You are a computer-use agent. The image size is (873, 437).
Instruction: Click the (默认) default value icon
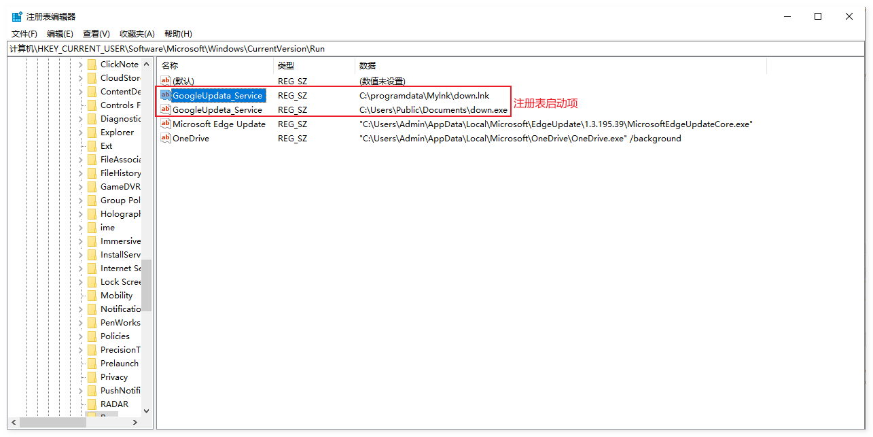tap(166, 81)
